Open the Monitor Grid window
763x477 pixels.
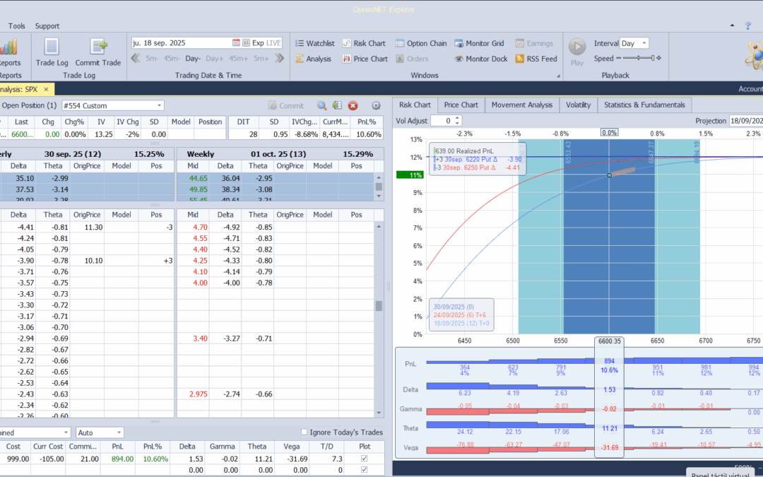click(x=479, y=43)
